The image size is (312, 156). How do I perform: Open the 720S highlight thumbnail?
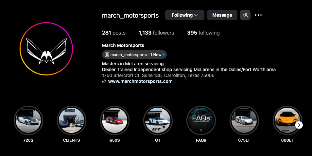tap(28, 120)
